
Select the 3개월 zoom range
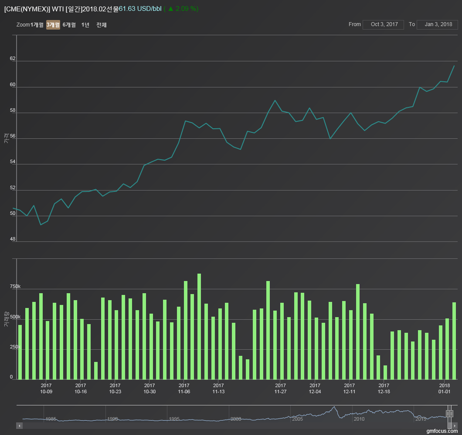(x=53, y=25)
